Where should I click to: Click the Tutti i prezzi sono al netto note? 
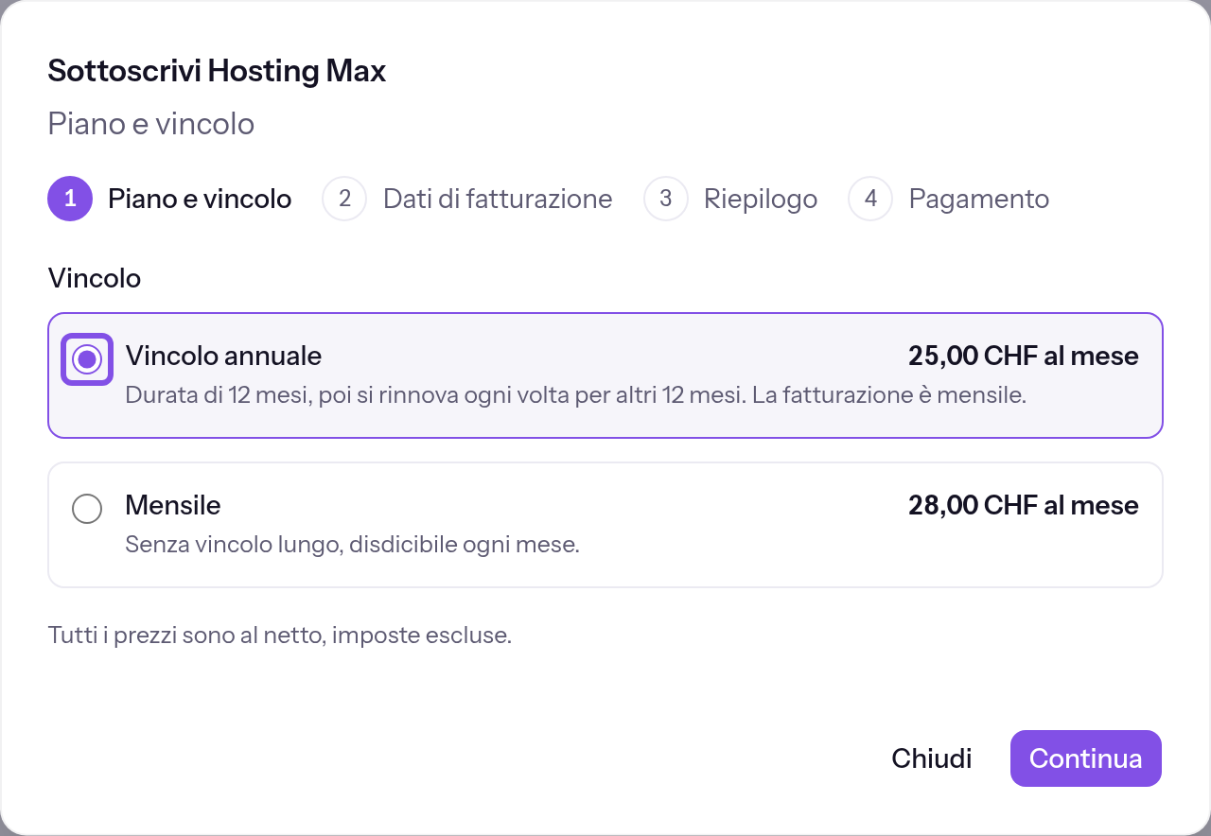(x=280, y=635)
